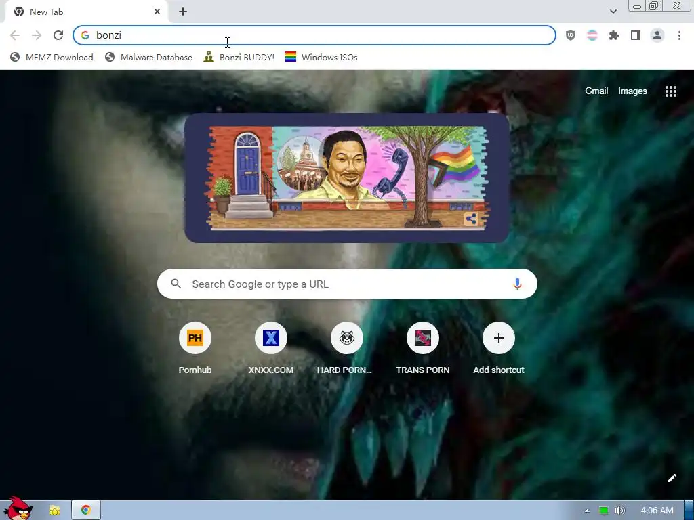Go forward with the forward arrow
Screen dimensions: 694x520
point(37,35)
